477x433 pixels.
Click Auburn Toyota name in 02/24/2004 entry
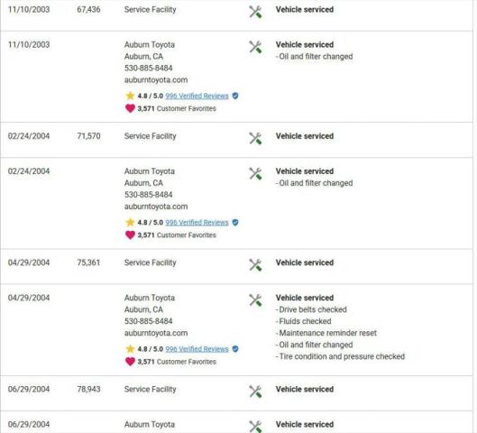pyautogui.click(x=150, y=171)
